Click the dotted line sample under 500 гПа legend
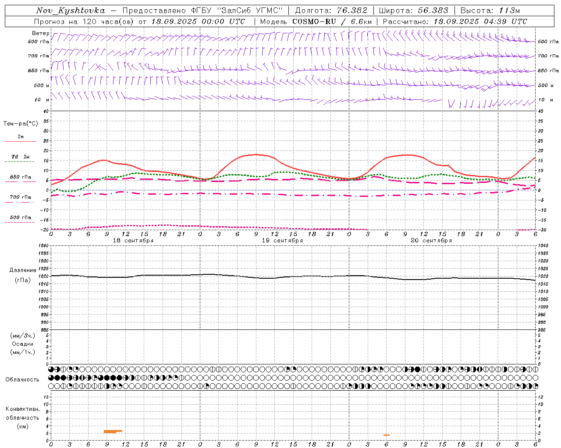561x448 pixels. pos(20,223)
